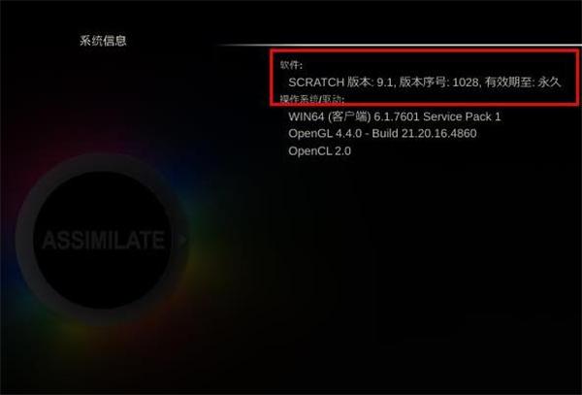This screenshot has width=582, height=395.
Task: Click the OpenGL 4.4.0 text
Action: point(325,134)
